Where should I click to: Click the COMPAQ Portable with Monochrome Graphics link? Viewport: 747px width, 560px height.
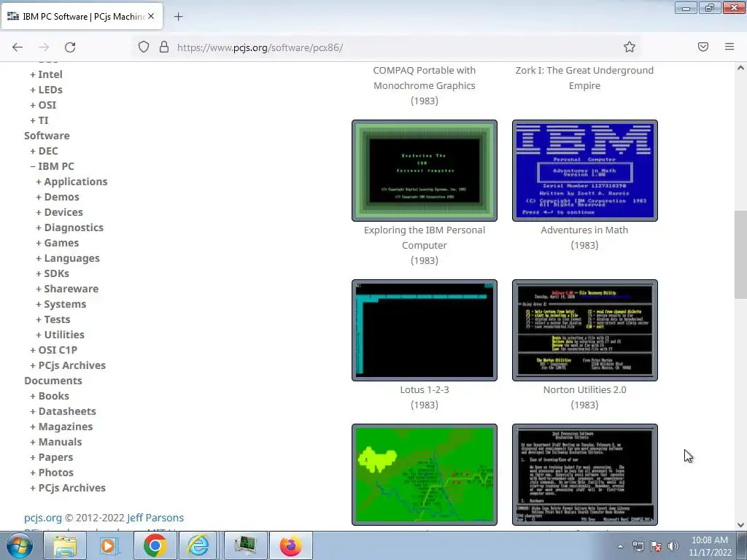[x=425, y=77]
